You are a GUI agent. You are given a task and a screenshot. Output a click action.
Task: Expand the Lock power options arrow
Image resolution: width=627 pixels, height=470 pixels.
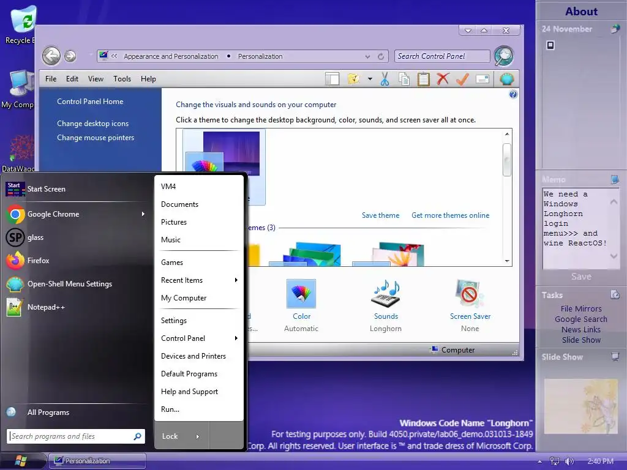pyautogui.click(x=198, y=436)
